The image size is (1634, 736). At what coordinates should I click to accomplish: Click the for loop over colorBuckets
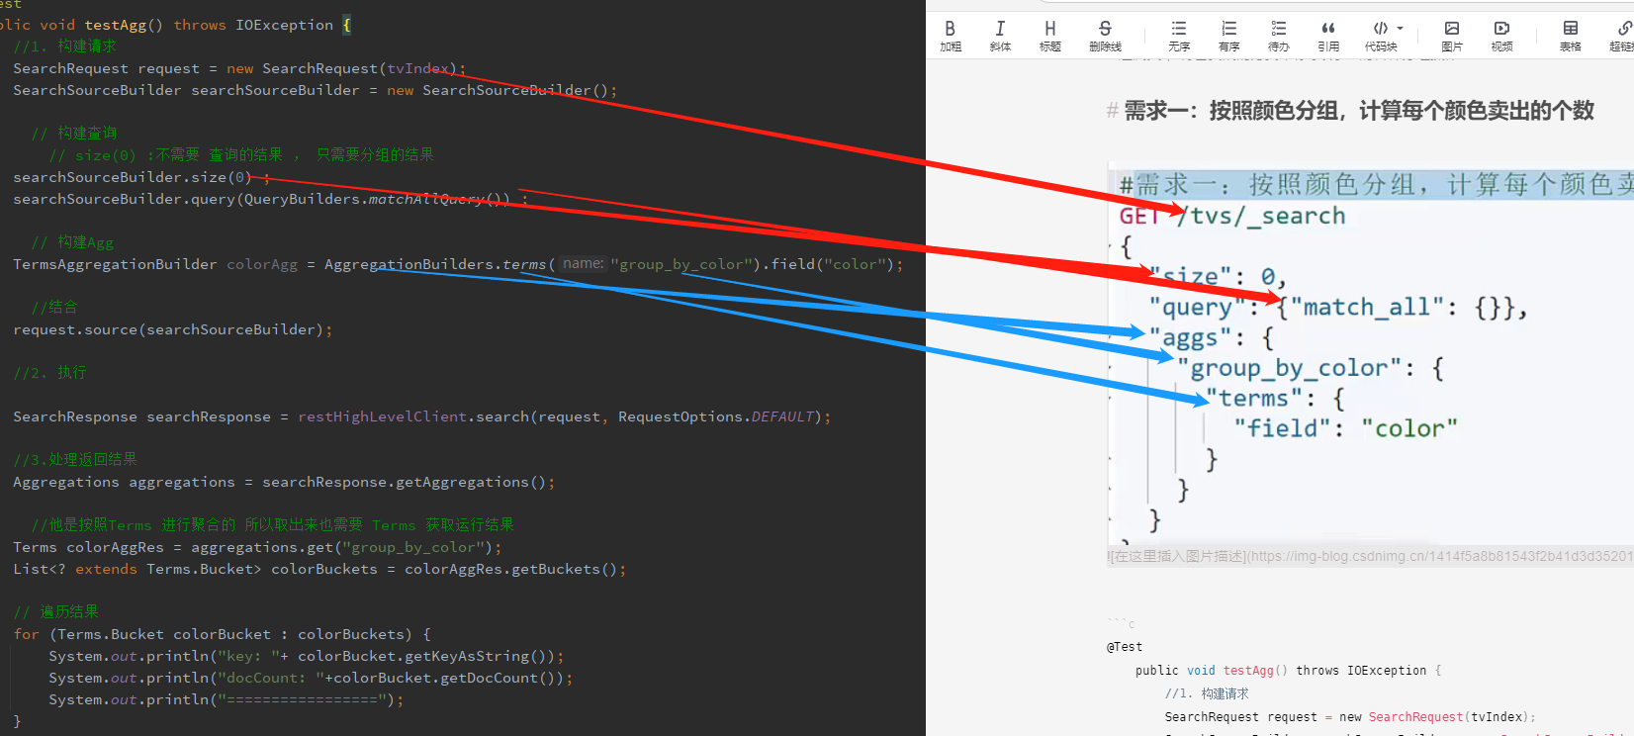click(223, 634)
